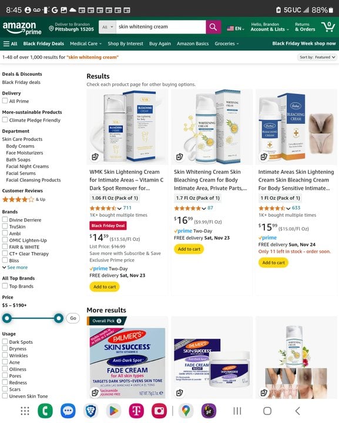Open the Google Maps app in dock
Viewport: 339px width, 423px height.
click(186, 411)
